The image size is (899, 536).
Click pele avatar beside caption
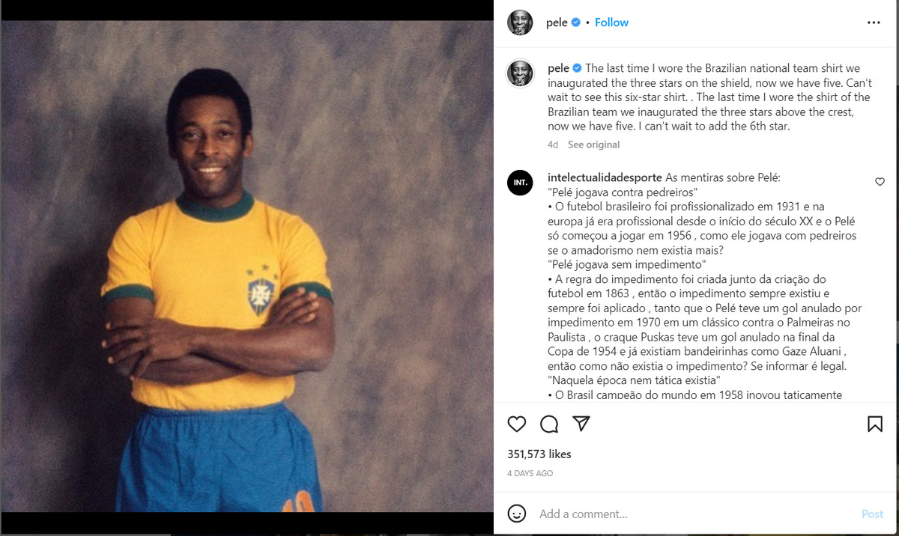pos(520,73)
